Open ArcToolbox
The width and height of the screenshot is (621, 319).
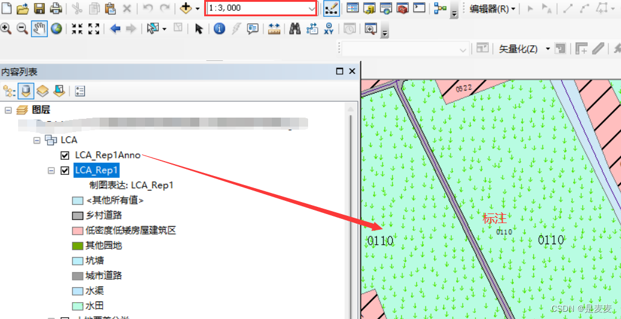click(402, 8)
